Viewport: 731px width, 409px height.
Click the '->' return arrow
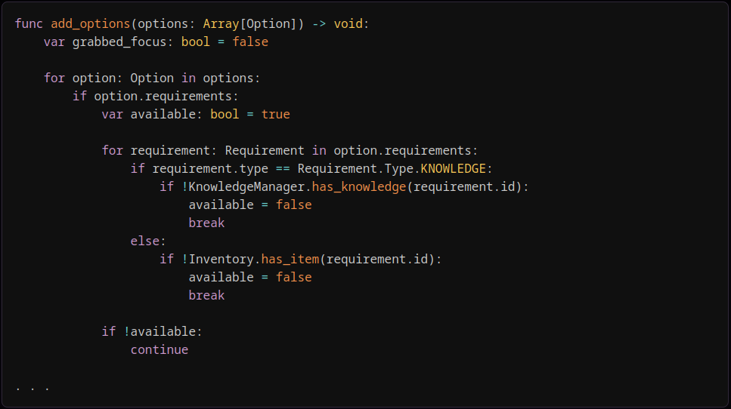(319, 23)
